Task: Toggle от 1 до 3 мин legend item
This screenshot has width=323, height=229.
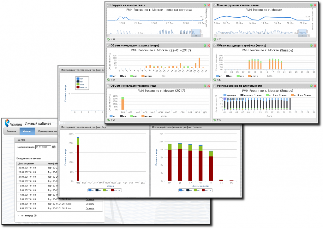Action: click(276, 95)
